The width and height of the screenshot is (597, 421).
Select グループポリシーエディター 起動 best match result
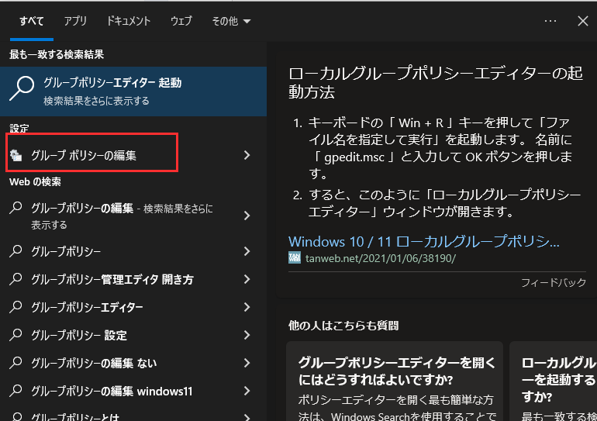coord(133,91)
